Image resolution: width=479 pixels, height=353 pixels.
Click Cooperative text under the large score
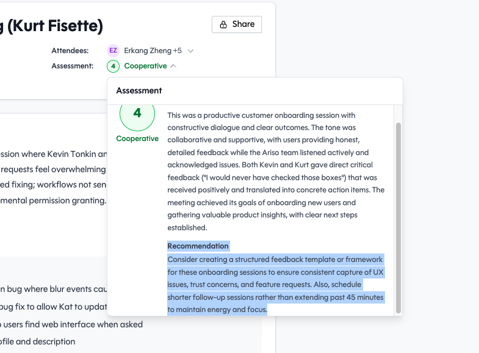tap(137, 139)
